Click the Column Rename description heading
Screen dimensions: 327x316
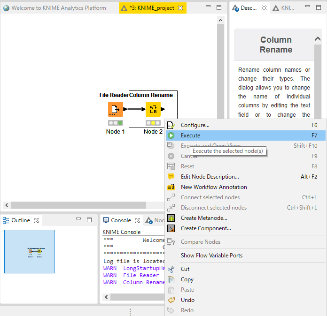point(276,45)
